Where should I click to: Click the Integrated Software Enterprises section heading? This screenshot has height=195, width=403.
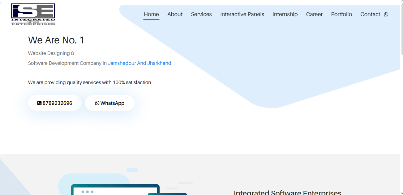click(x=287, y=193)
